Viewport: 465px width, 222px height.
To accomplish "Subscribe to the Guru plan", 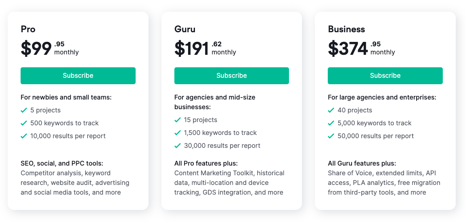I will click(x=232, y=76).
